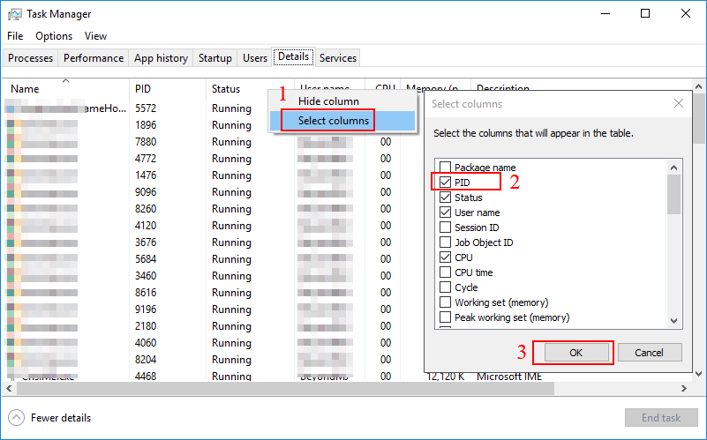Screen dimensions: 707x440
Task: Select the process with PID 8260
Action: [x=146, y=209]
